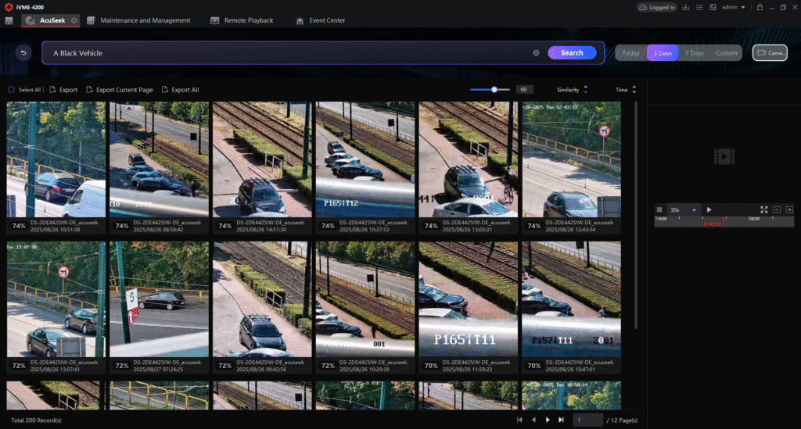
Task: Click the similarity threshold slider handle
Action: (x=494, y=90)
